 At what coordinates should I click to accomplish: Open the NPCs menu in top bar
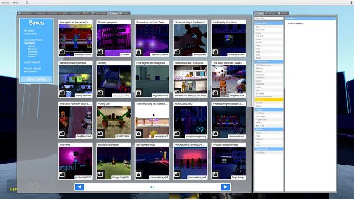point(15,3)
